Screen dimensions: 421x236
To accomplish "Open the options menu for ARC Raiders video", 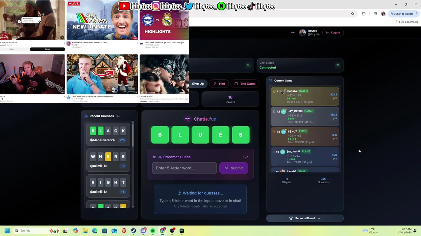I will (137, 43).
